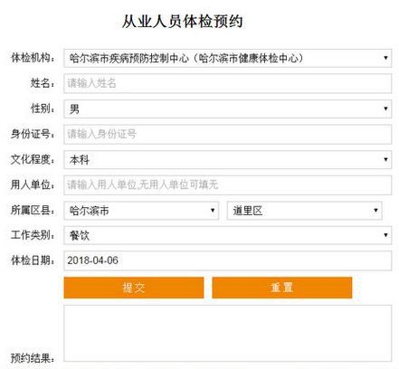Click the arrow on 体检机构 selector
Viewport: 399px width, 369px height.
[x=385, y=58]
